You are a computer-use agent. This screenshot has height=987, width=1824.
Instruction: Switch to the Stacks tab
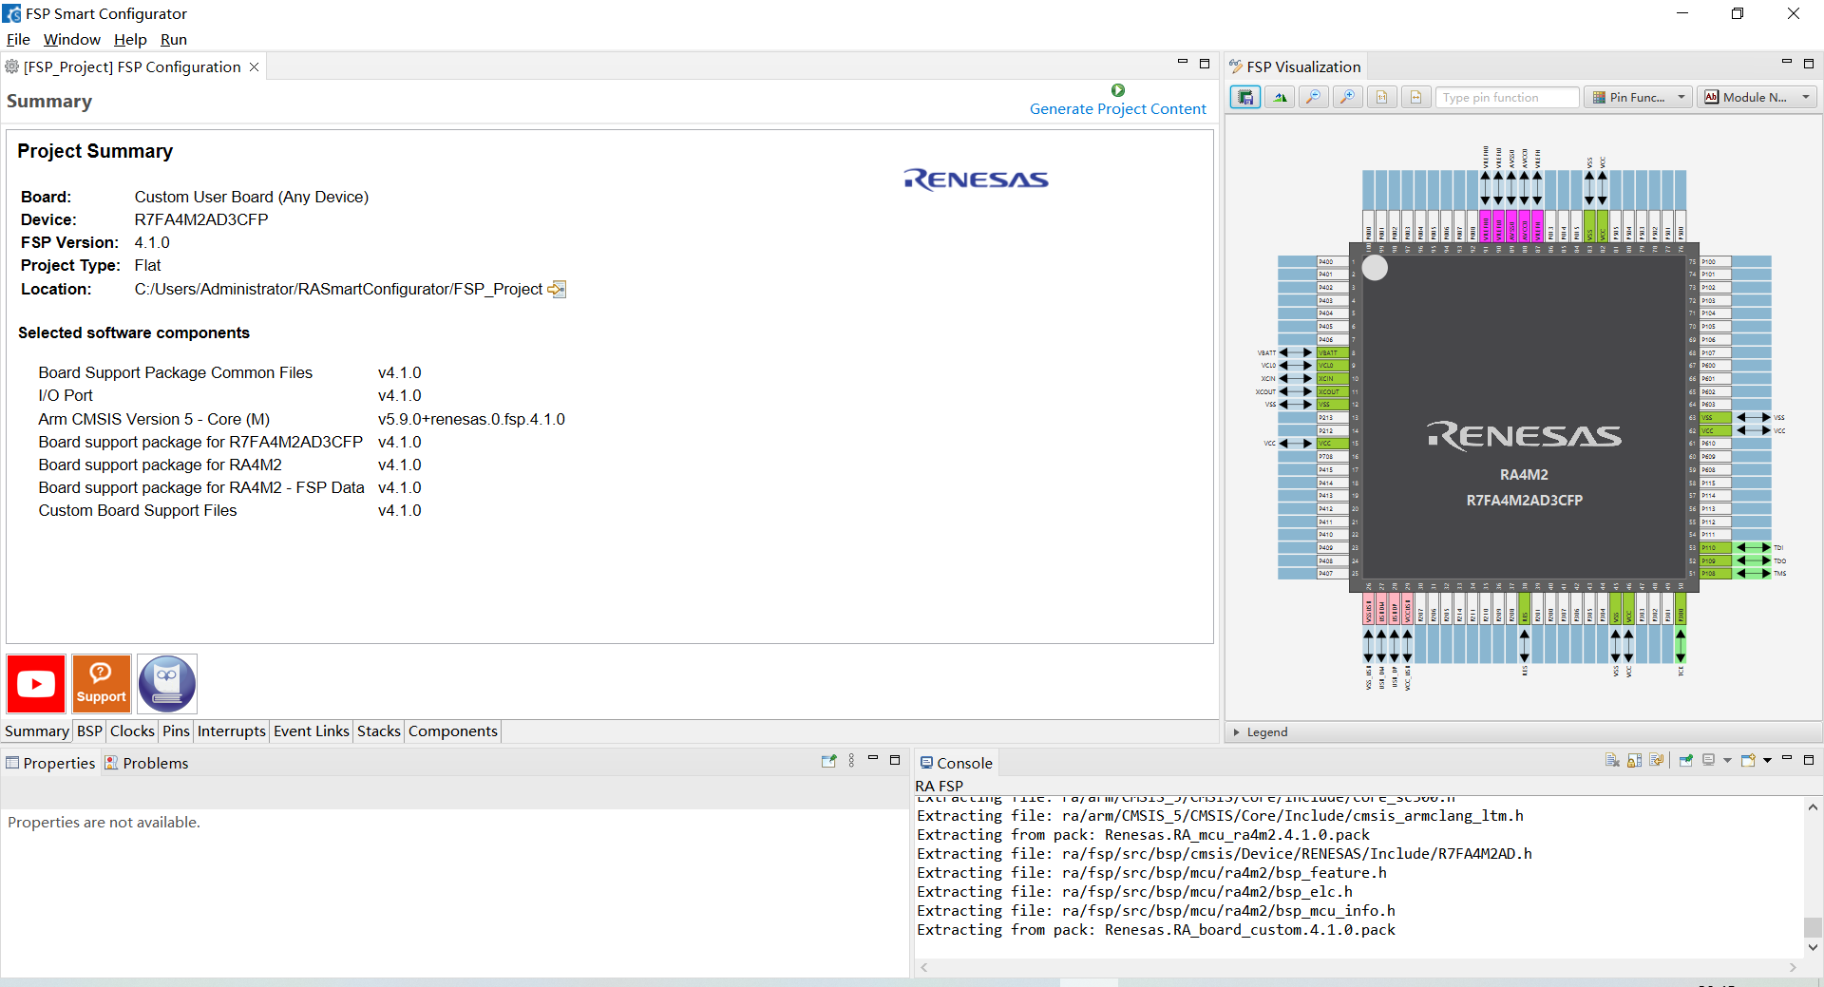(x=379, y=731)
